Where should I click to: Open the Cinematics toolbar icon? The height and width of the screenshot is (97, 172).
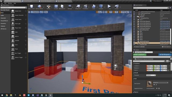click(x=85, y=6)
